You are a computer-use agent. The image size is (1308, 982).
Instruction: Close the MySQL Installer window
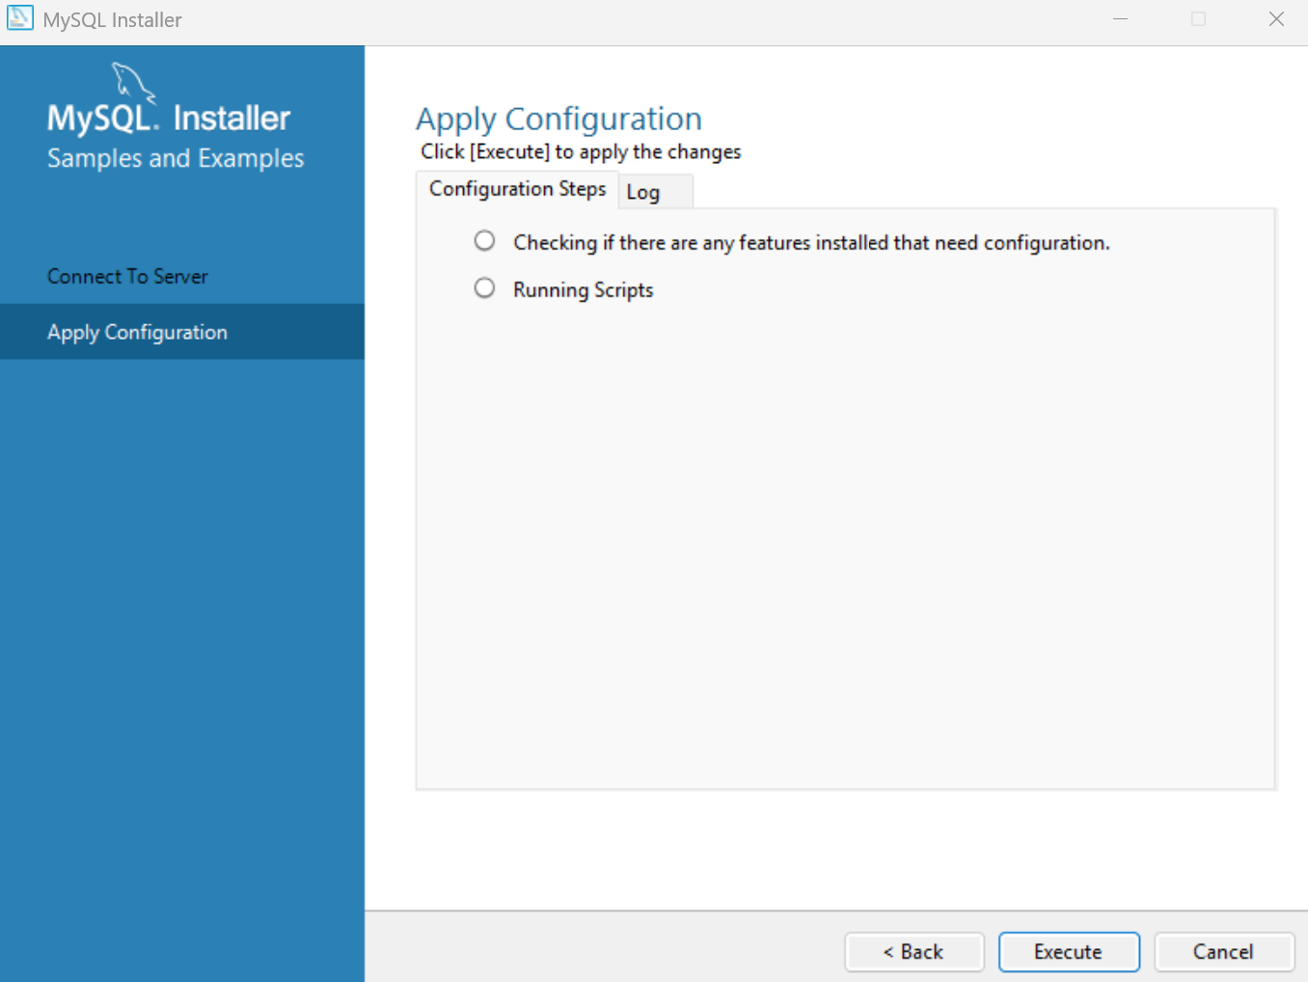tap(1276, 19)
